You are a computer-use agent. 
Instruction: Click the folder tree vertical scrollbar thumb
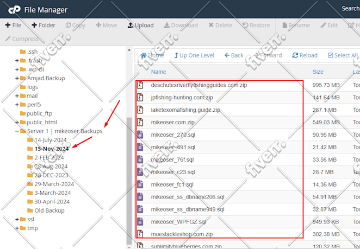coord(129,181)
